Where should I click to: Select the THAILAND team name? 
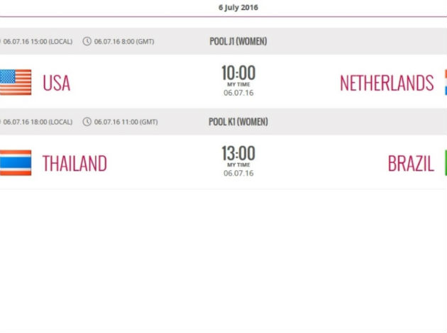(74, 164)
